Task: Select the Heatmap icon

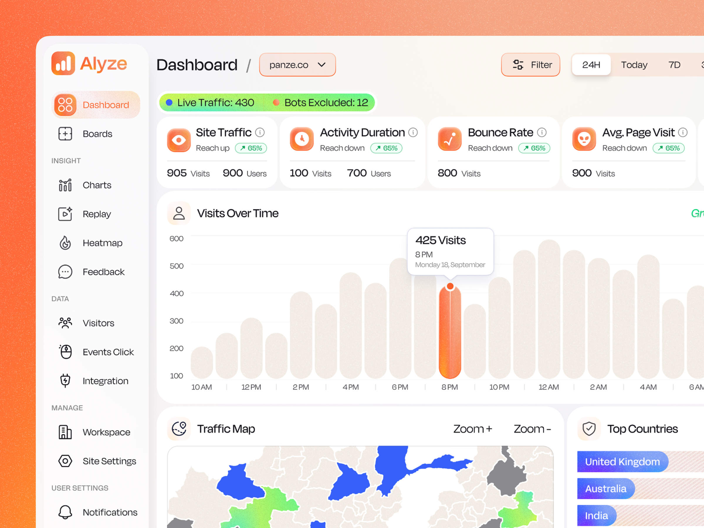Action: pos(65,243)
